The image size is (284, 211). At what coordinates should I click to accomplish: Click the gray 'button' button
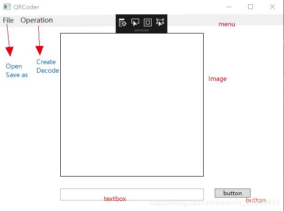(x=232, y=193)
